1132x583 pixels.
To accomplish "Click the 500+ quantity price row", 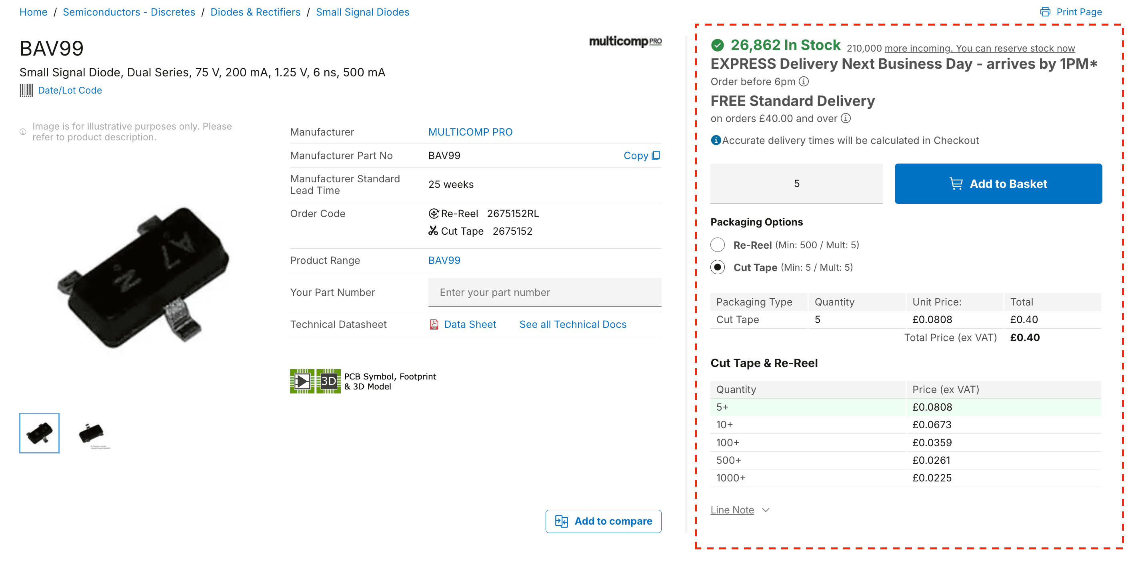I will [x=906, y=460].
